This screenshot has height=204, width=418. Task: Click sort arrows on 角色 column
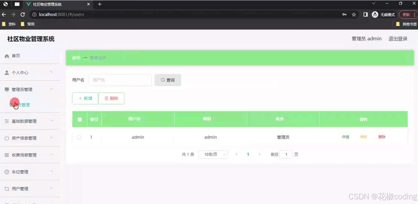287,119
